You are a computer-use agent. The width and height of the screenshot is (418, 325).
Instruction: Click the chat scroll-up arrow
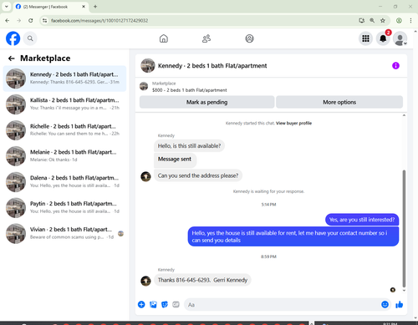click(x=404, y=115)
